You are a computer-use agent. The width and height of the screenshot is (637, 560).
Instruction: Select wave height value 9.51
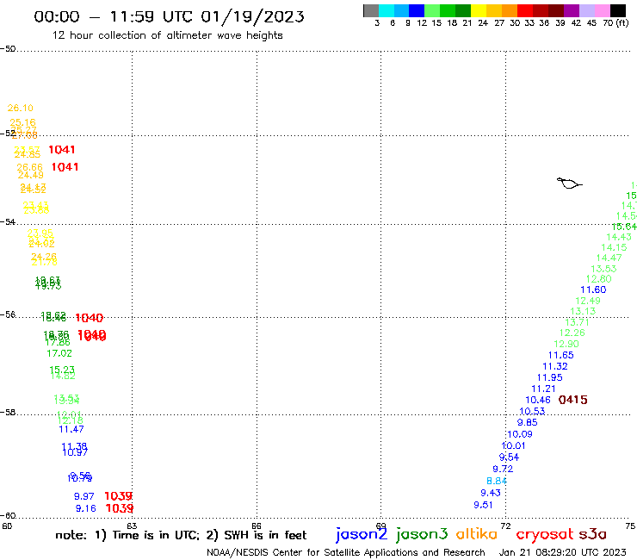pos(484,505)
